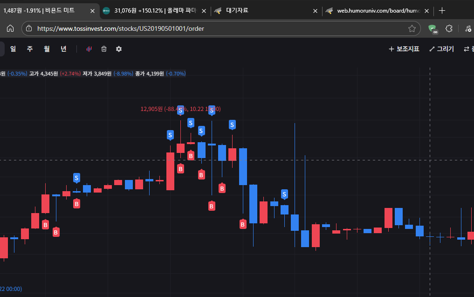
Task: Open the green shield extension icon
Action: coord(433,29)
